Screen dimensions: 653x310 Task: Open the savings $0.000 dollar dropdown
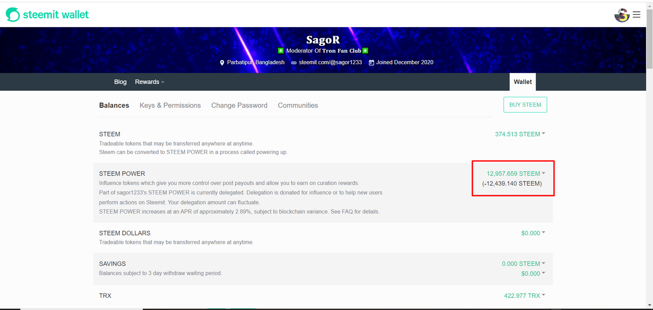point(533,274)
